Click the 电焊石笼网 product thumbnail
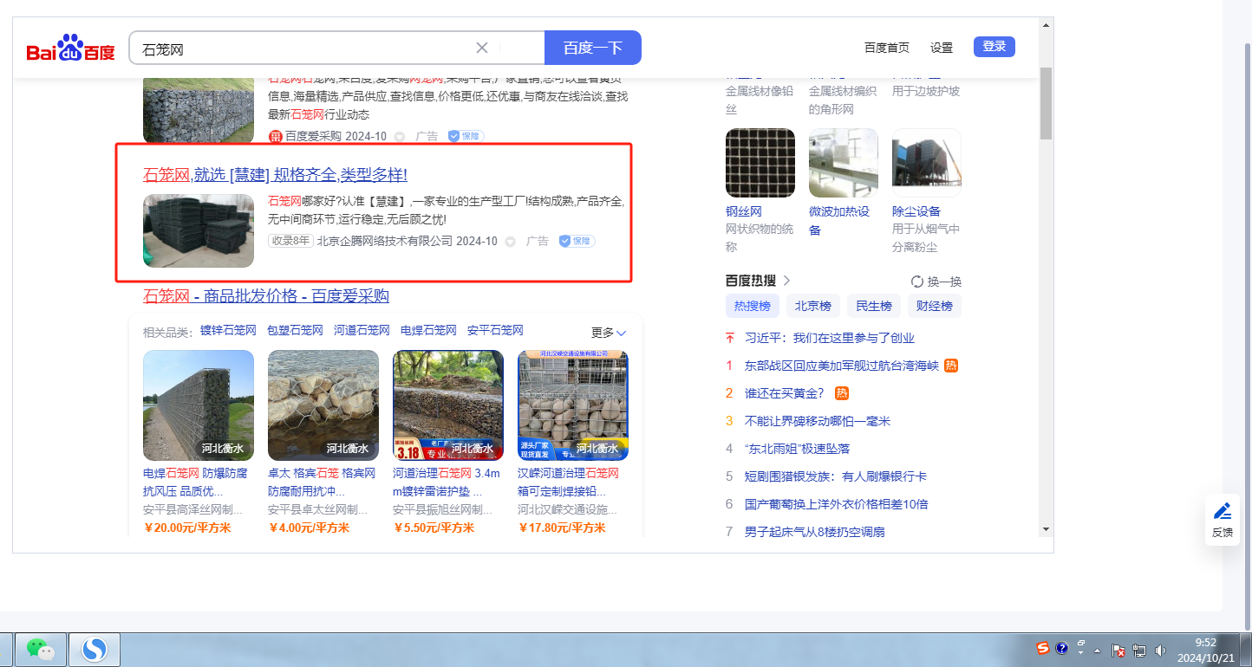 click(199, 405)
